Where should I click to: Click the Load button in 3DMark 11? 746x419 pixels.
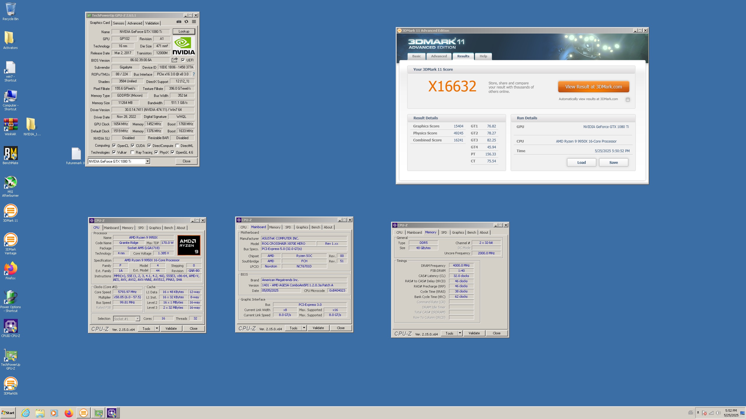(x=581, y=162)
